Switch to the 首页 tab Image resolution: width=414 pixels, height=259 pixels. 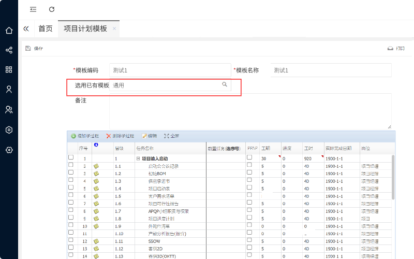[x=46, y=28]
